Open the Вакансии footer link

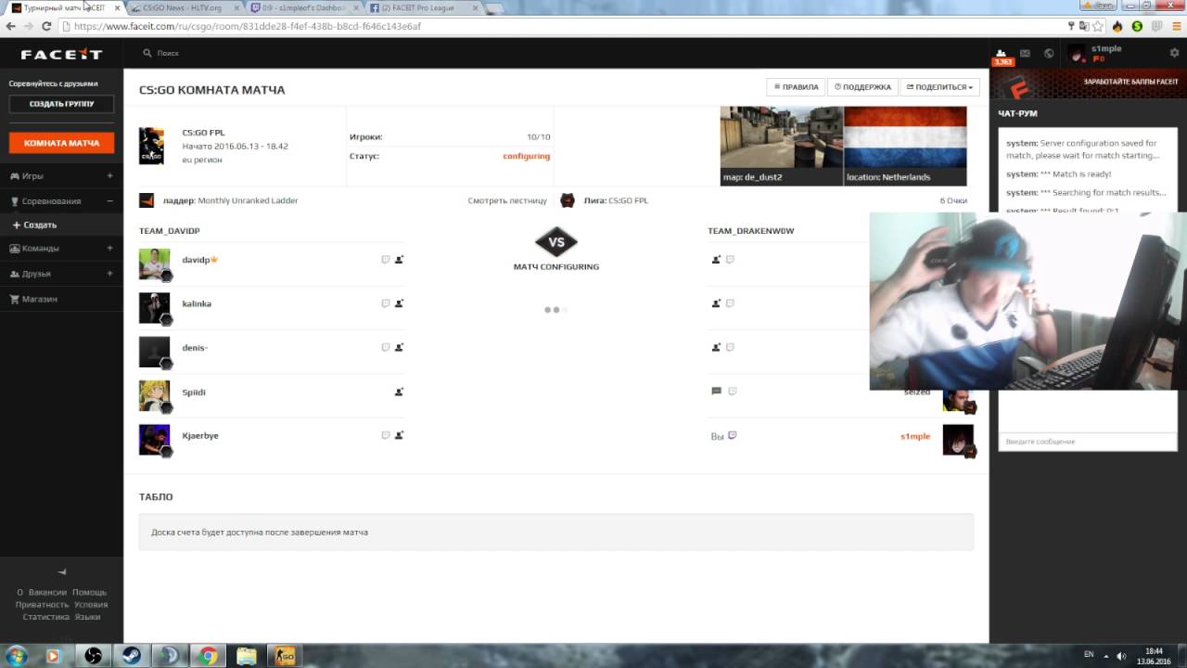click(x=47, y=592)
